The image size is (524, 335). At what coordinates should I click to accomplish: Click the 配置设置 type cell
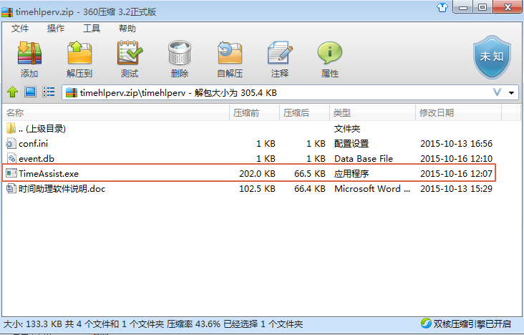click(351, 144)
